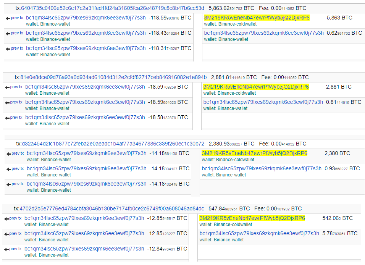Open highlighted address receiving 542.062 BTC
Image resolution: width=365 pixels, height=265 pixels.
click(252, 218)
